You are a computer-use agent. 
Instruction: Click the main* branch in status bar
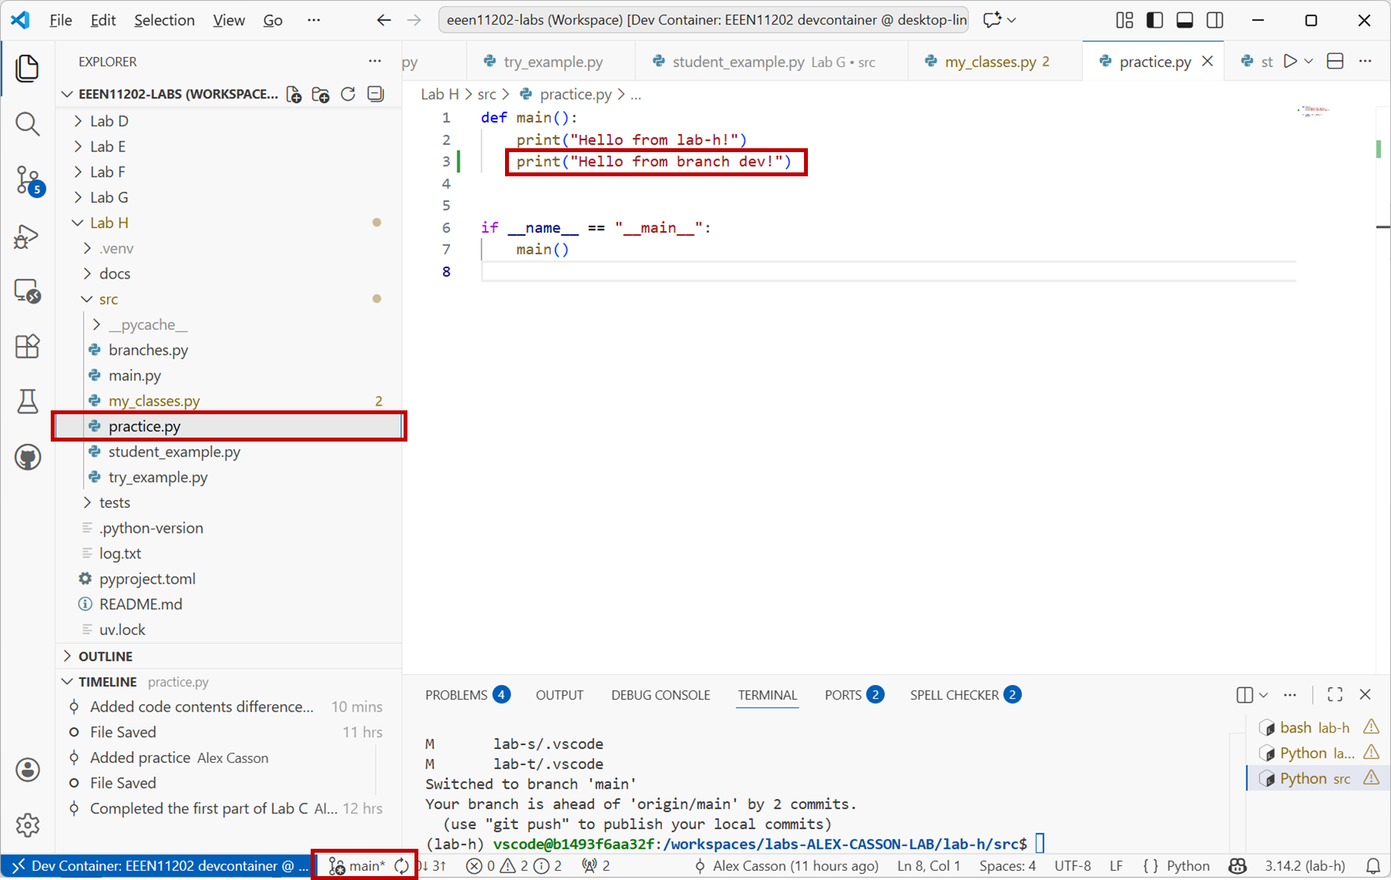point(359,866)
